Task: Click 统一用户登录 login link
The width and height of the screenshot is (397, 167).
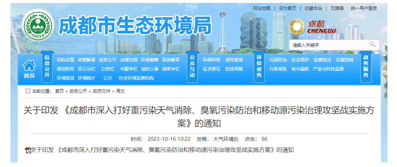Action: point(364,8)
